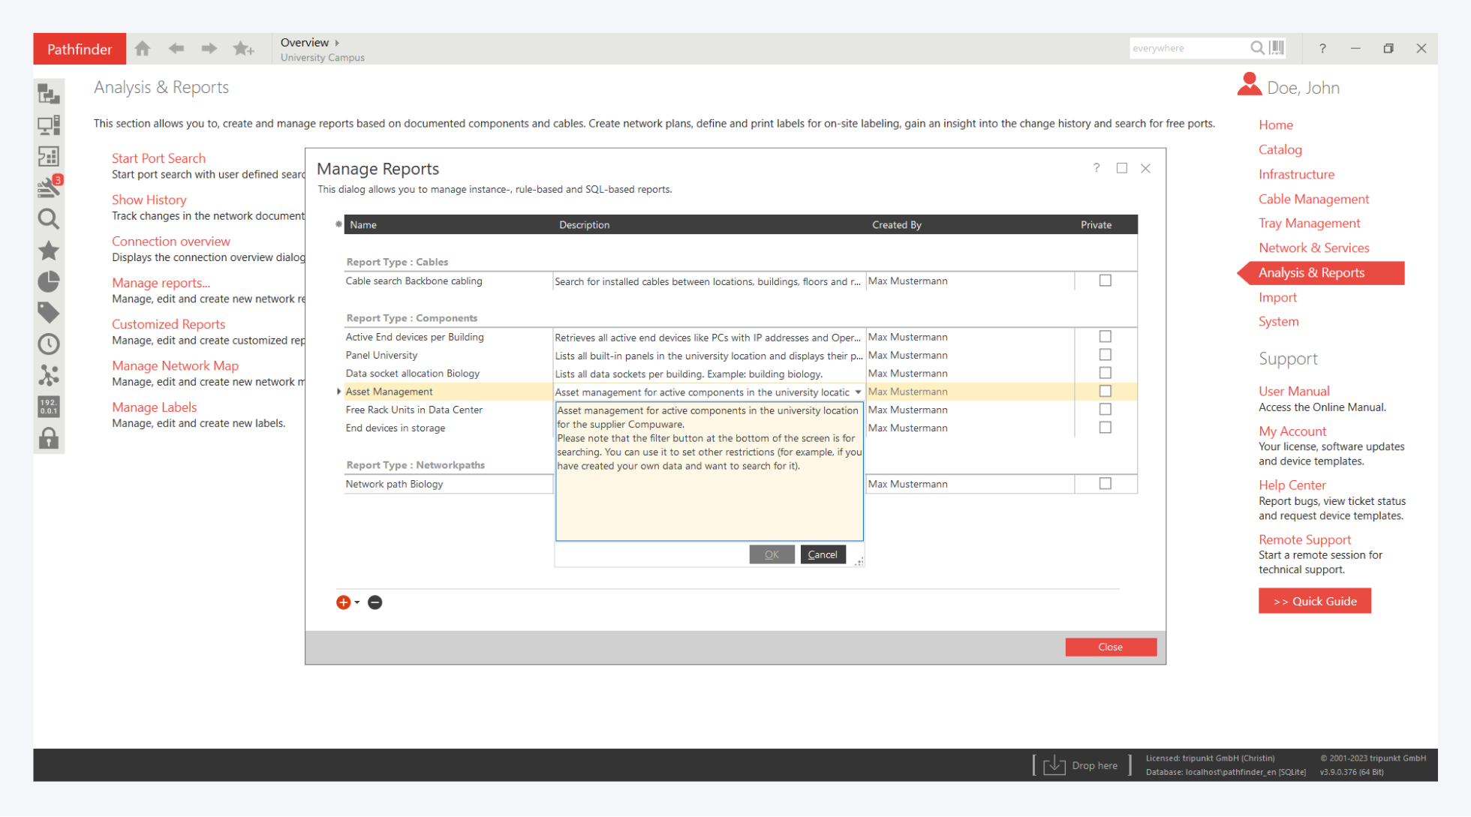1471x817 pixels.
Task: Click the padlock icon in the left sidebar
Action: point(49,438)
